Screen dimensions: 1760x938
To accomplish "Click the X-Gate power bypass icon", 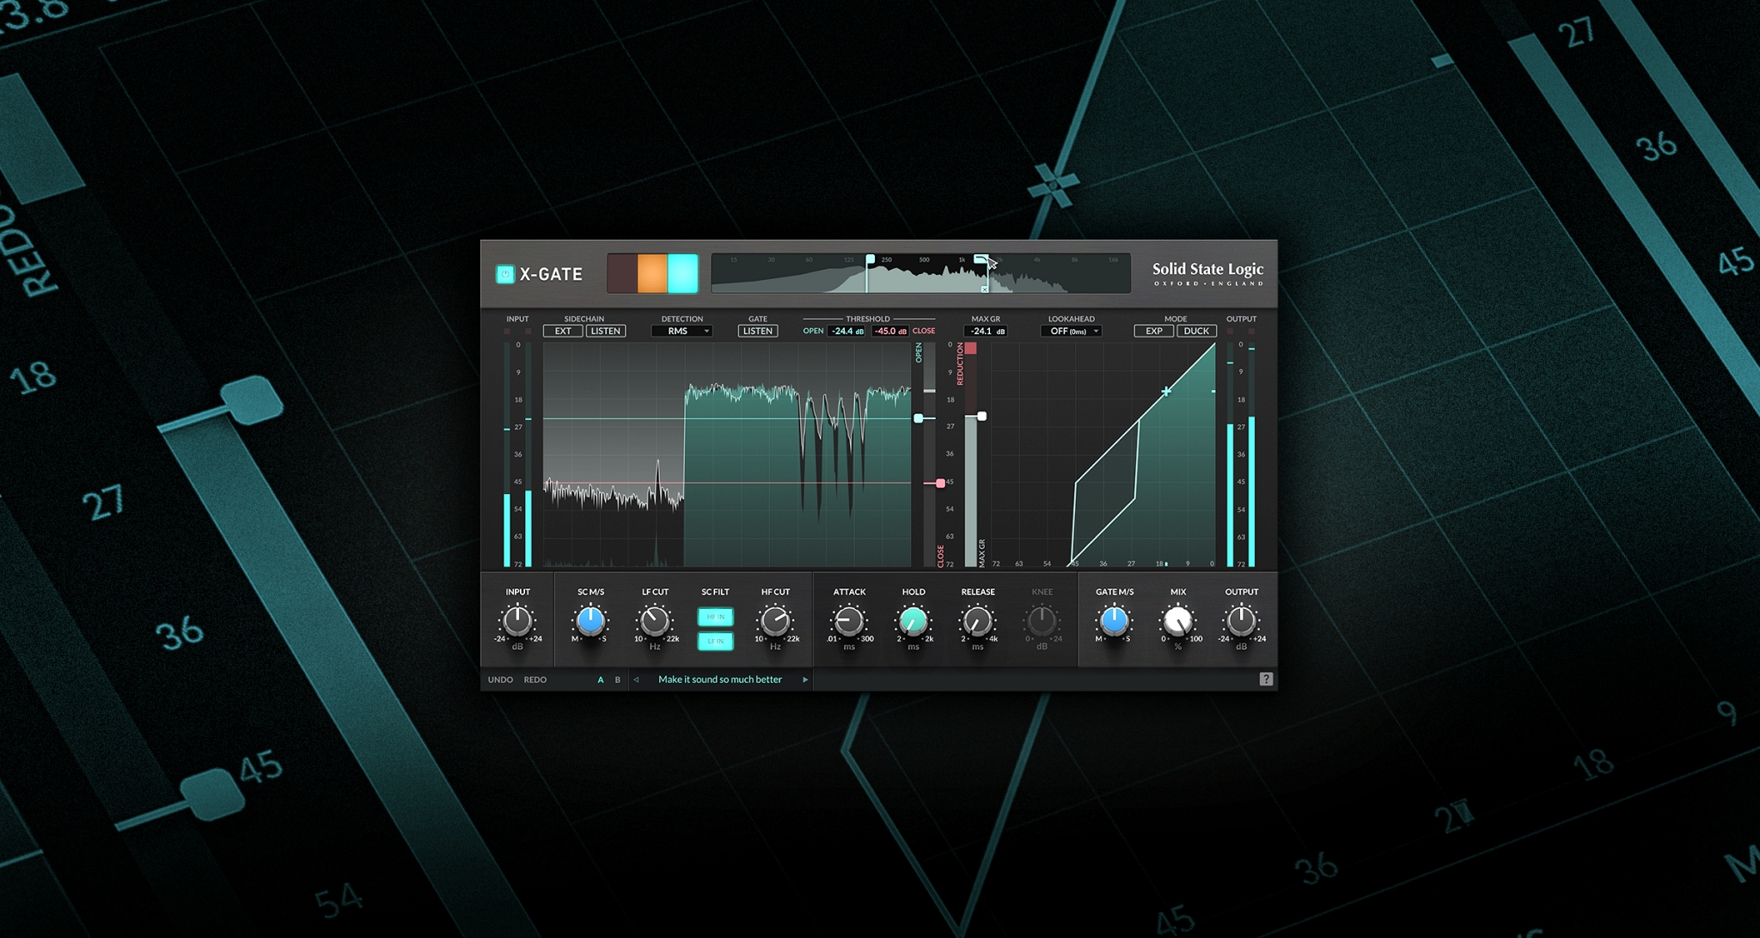I will coord(504,274).
